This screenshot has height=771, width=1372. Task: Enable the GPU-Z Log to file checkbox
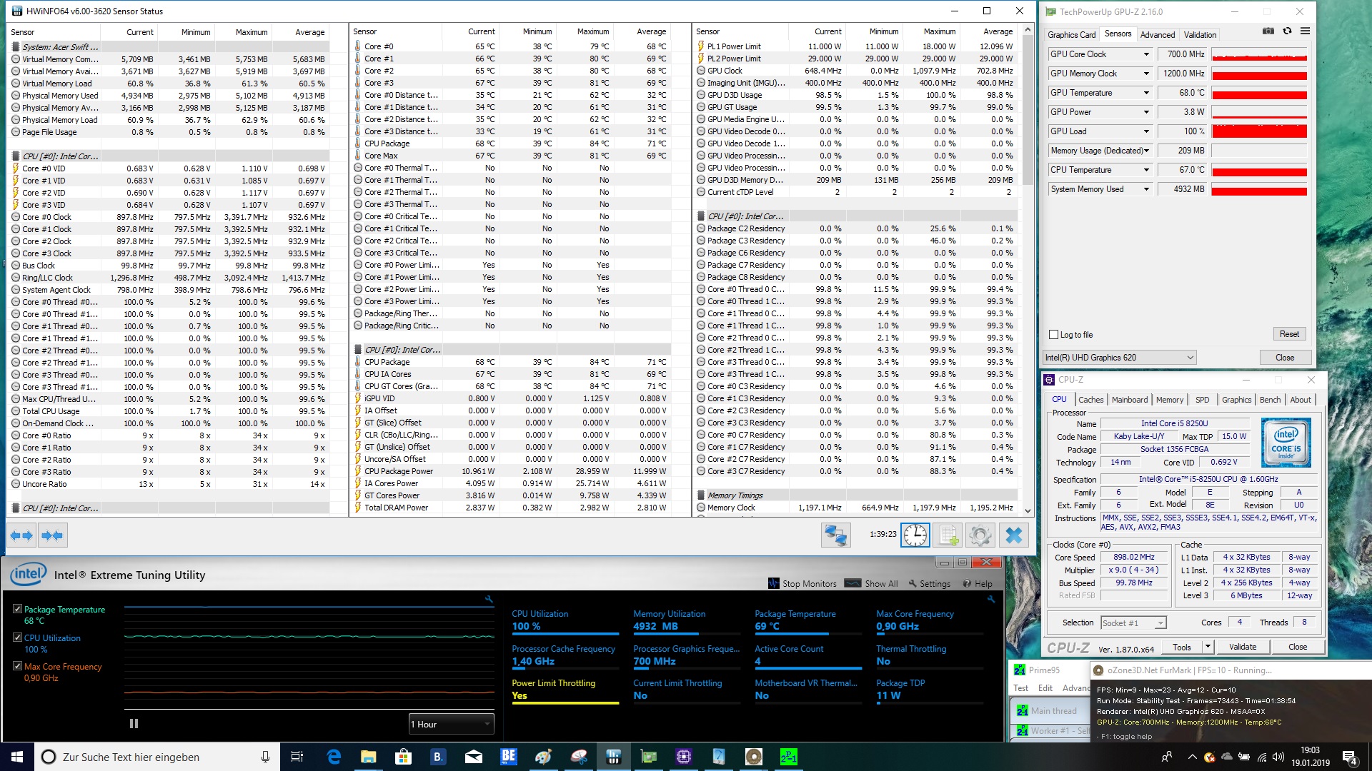click(x=1053, y=335)
